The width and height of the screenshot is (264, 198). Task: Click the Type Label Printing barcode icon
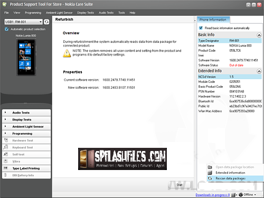[x=6, y=168]
